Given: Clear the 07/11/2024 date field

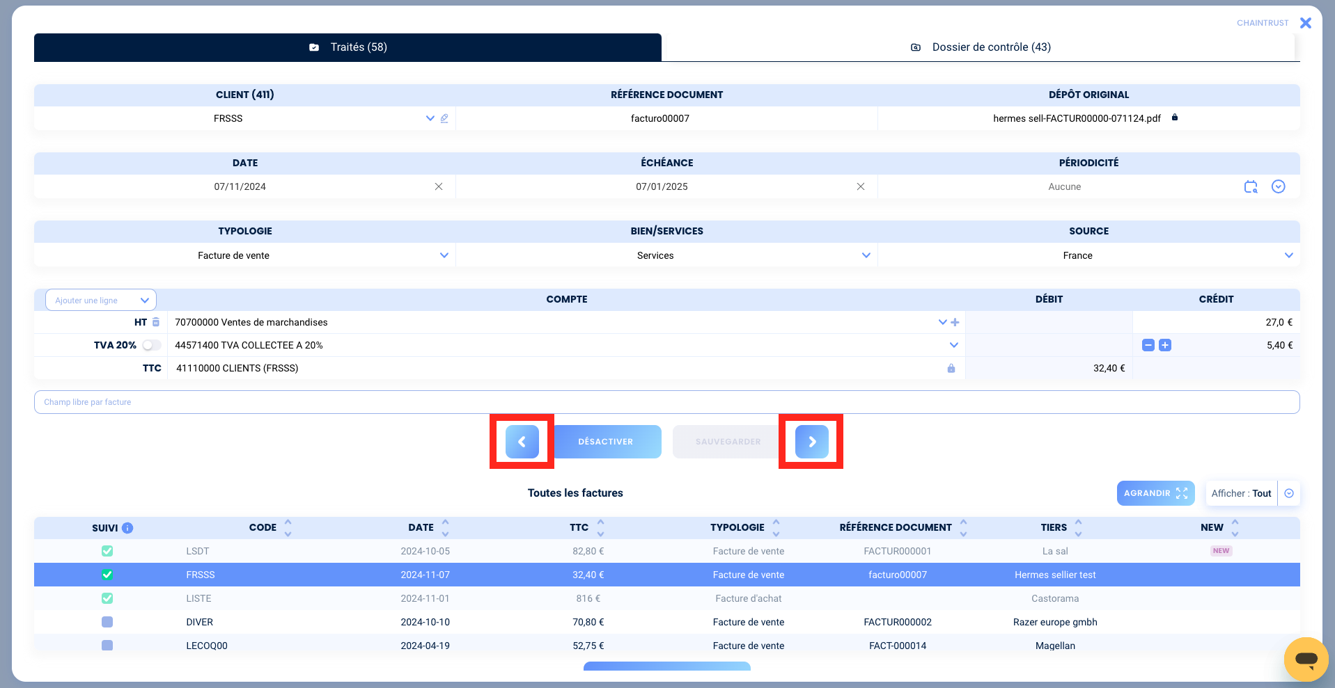Looking at the screenshot, I should click(439, 186).
